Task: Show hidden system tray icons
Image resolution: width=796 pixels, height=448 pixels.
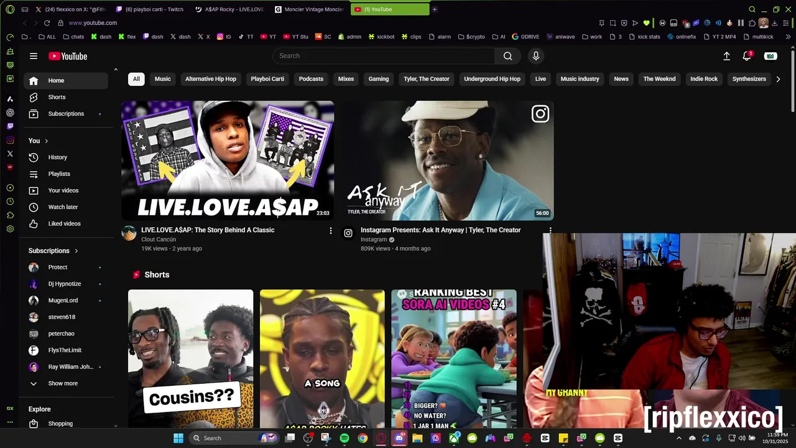Action: (679, 438)
